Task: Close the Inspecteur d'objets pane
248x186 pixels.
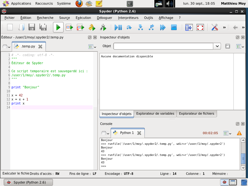Action: click(243, 37)
